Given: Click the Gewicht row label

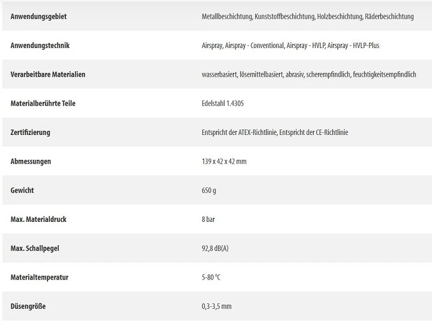Looking at the screenshot, I should [22, 191].
